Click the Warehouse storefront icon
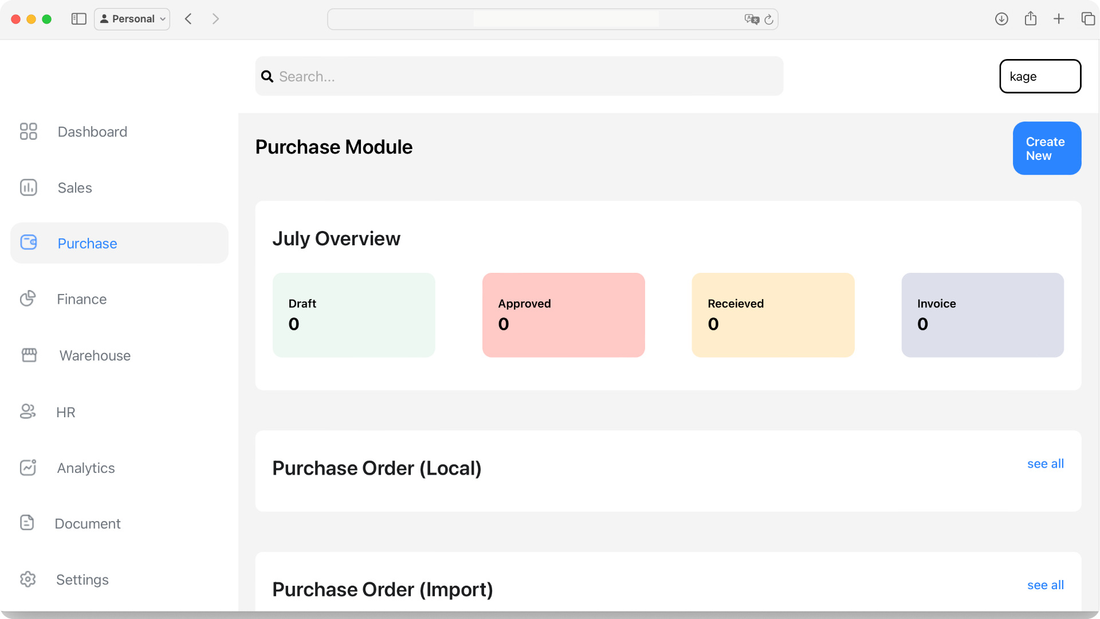1100x619 pixels. (x=29, y=355)
